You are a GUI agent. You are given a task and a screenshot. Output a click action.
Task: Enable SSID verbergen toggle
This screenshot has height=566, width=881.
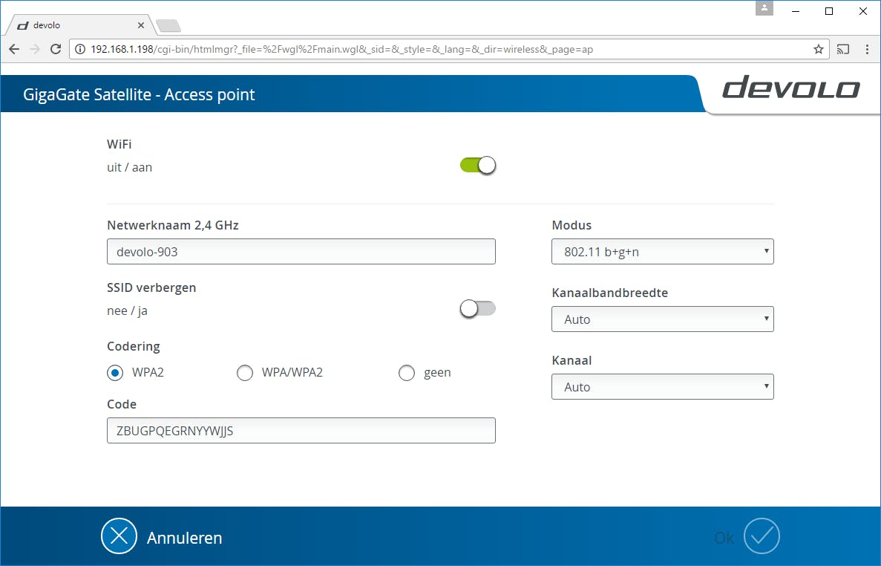[x=478, y=308]
